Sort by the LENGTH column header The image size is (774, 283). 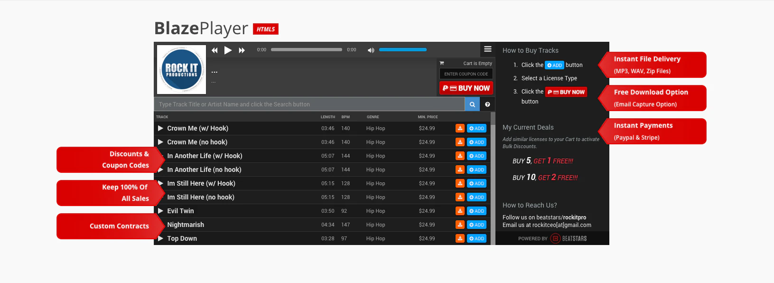point(328,117)
